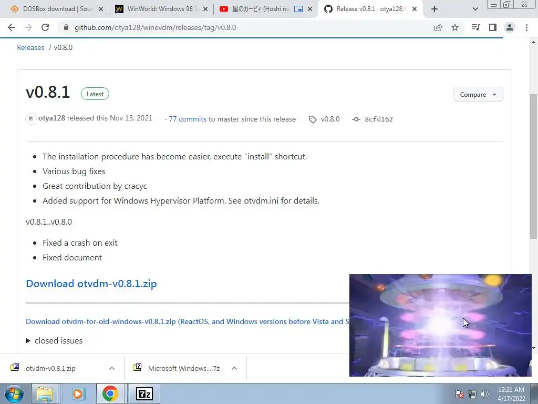Close the YouTube tab
The height and width of the screenshot is (404, 538).
[x=310, y=9]
